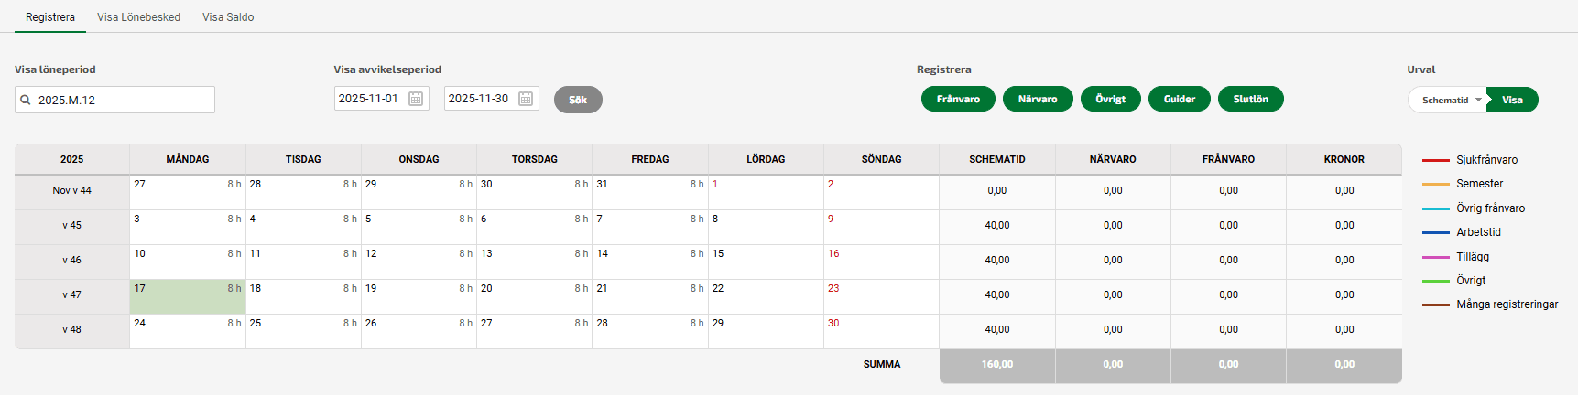1578x395 pixels.
Task: Open the Visa Saldo tab
Action: tap(228, 17)
